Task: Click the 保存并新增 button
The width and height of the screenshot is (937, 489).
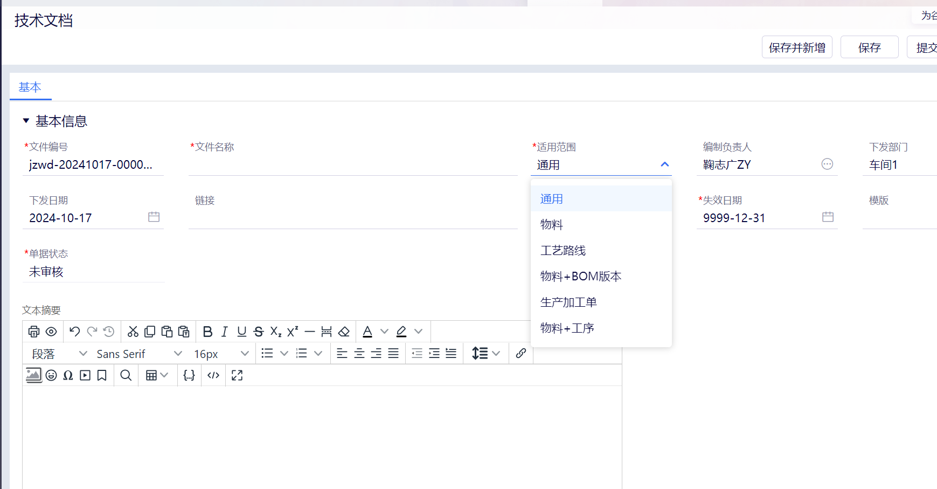Action: click(797, 47)
